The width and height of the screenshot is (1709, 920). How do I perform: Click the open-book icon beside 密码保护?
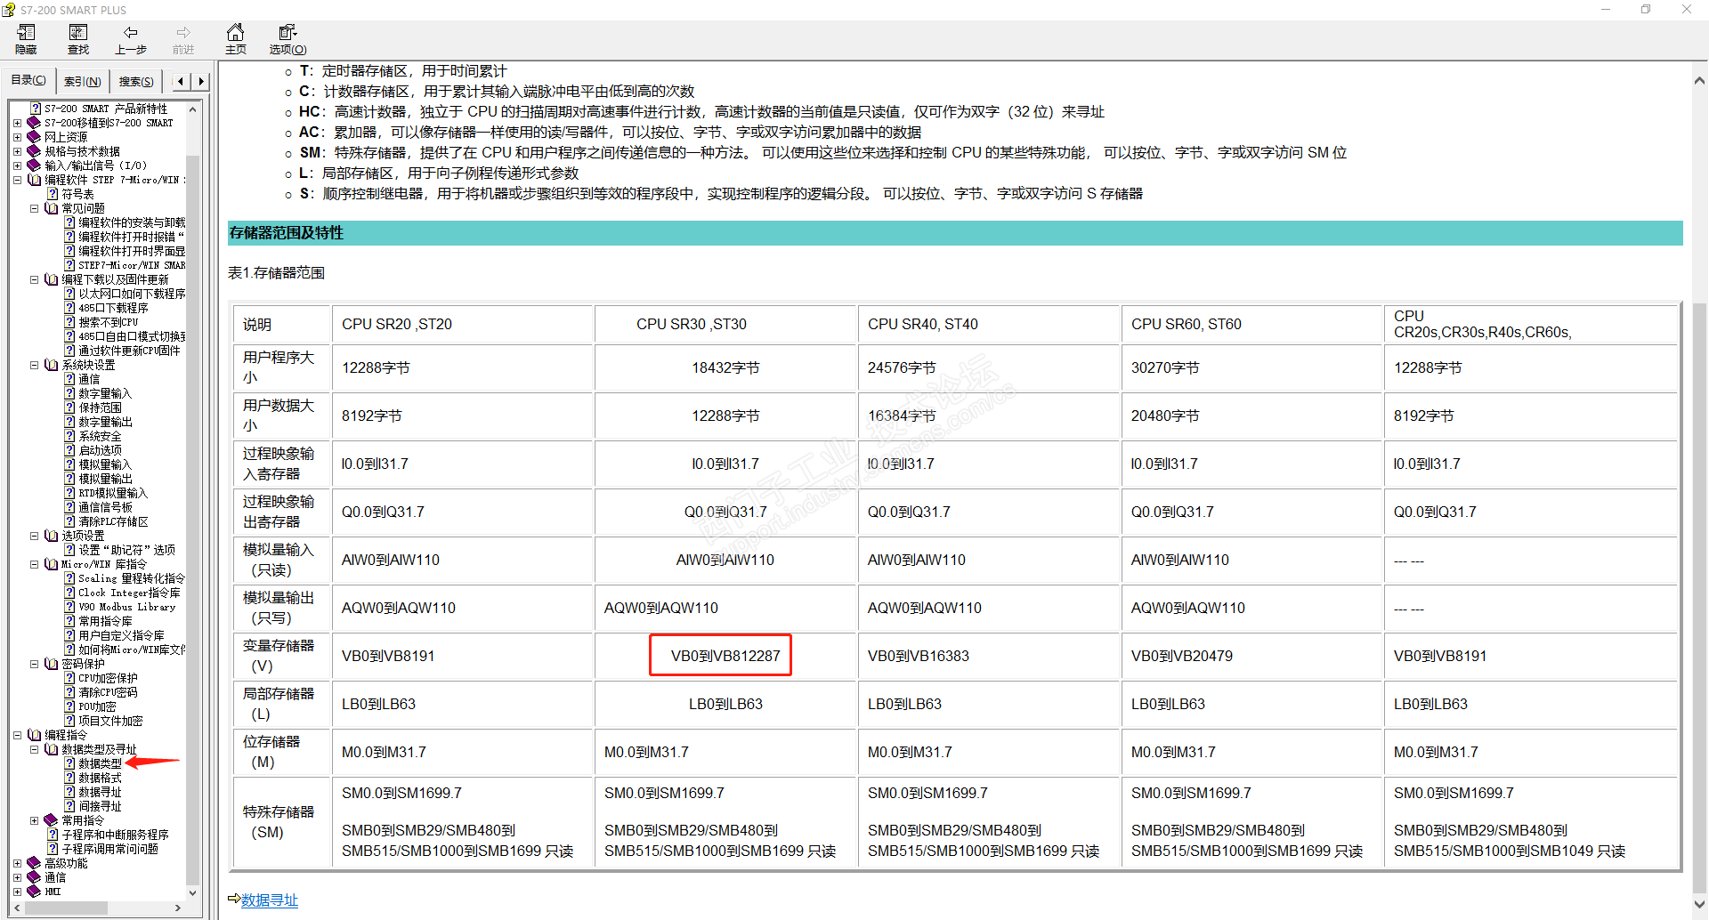pyautogui.click(x=52, y=664)
